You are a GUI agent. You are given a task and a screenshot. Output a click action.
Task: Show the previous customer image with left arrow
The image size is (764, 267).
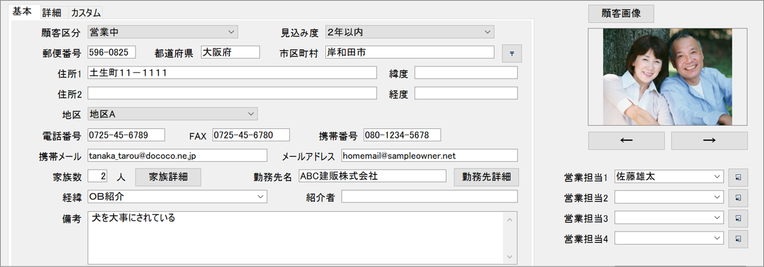(x=626, y=141)
